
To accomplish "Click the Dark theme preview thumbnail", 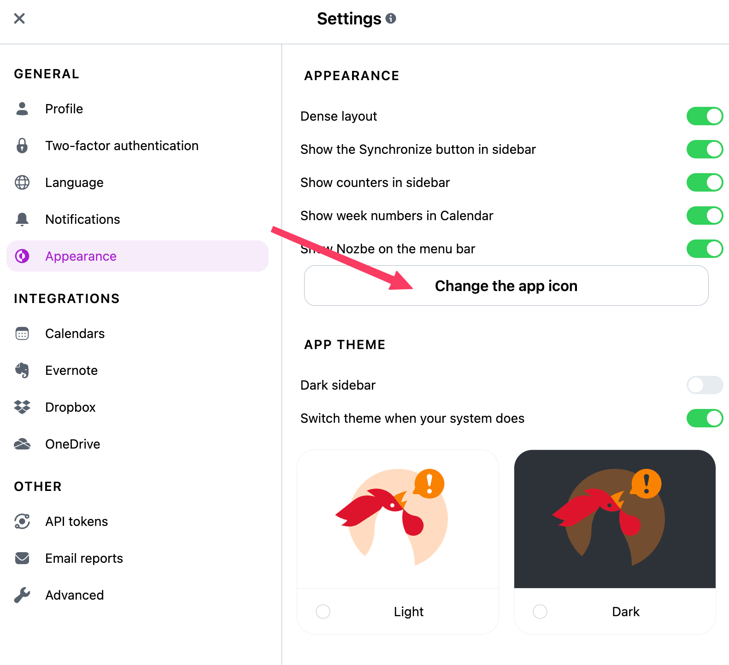I will coord(615,519).
